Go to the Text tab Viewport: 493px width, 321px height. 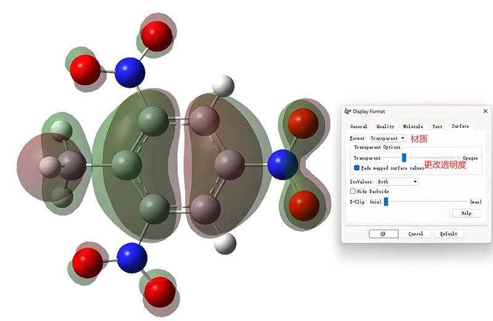coord(437,127)
